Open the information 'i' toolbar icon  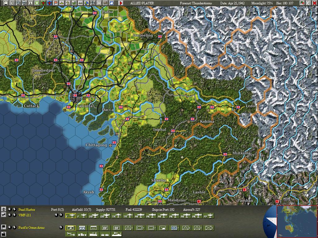pos(31,3)
